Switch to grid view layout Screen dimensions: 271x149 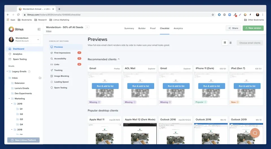225,43
